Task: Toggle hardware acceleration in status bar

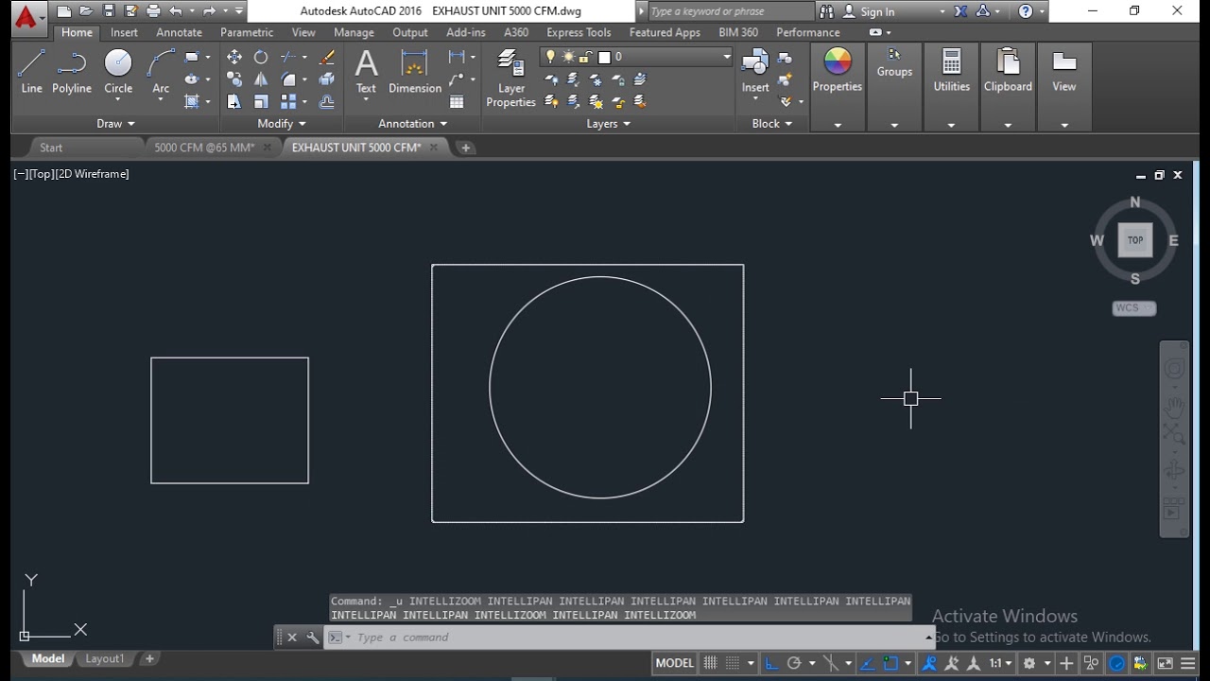Action: point(1116,663)
